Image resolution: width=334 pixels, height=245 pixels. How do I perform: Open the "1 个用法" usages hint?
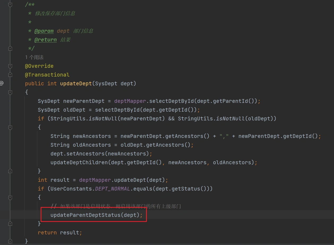(x=34, y=57)
